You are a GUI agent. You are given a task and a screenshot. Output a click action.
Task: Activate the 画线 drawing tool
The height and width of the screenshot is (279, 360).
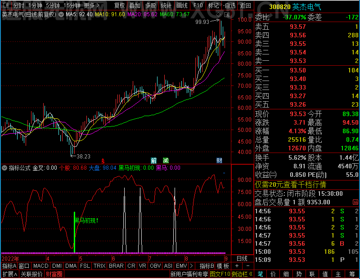click(182, 5)
